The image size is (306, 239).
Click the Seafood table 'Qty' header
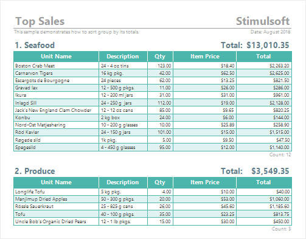click(160, 57)
